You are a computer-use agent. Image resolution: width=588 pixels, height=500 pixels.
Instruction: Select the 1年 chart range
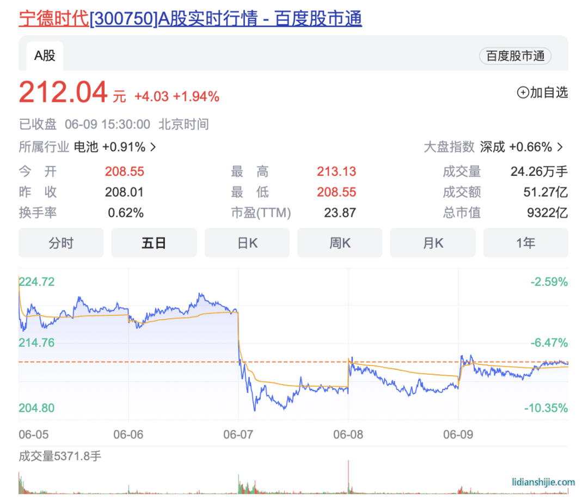[525, 243]
